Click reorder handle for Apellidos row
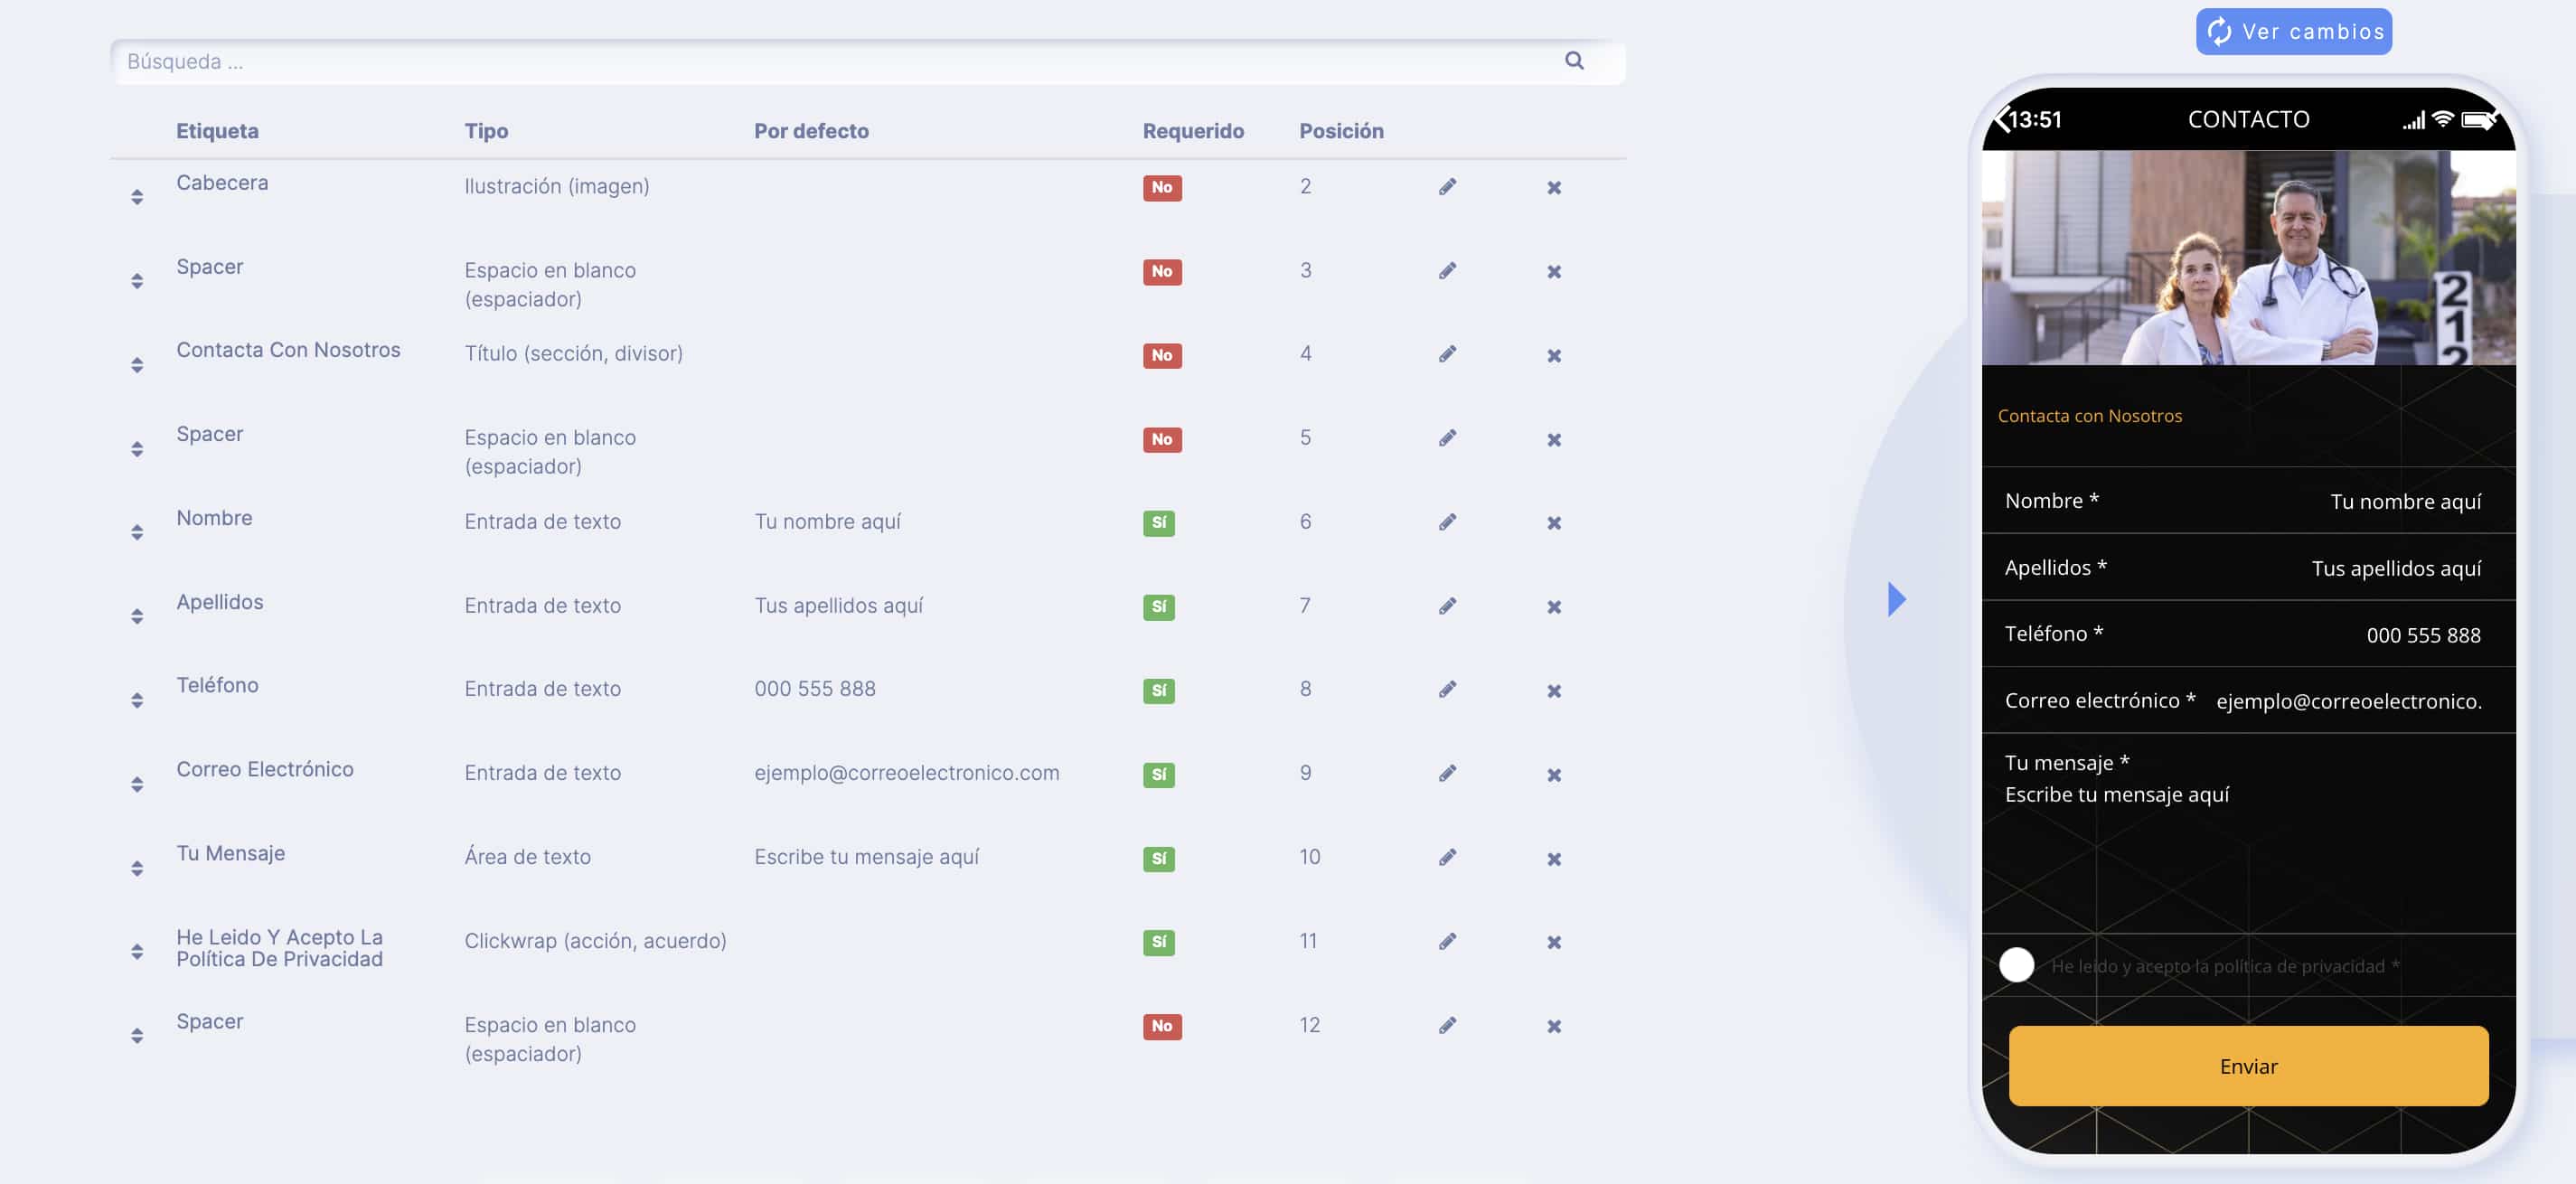 137,616
